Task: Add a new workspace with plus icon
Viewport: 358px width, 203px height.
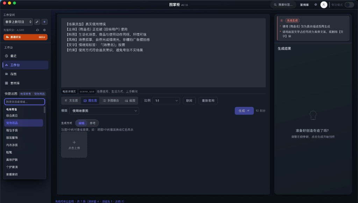Action: point(44,22)
